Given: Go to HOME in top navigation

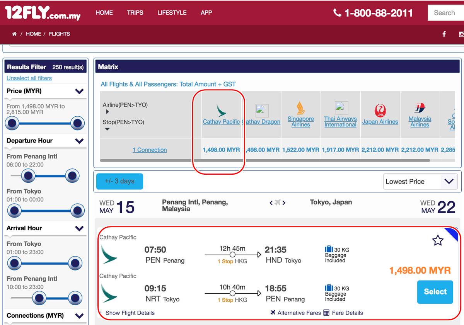Looking at the screenshot, I should point(104,13).
